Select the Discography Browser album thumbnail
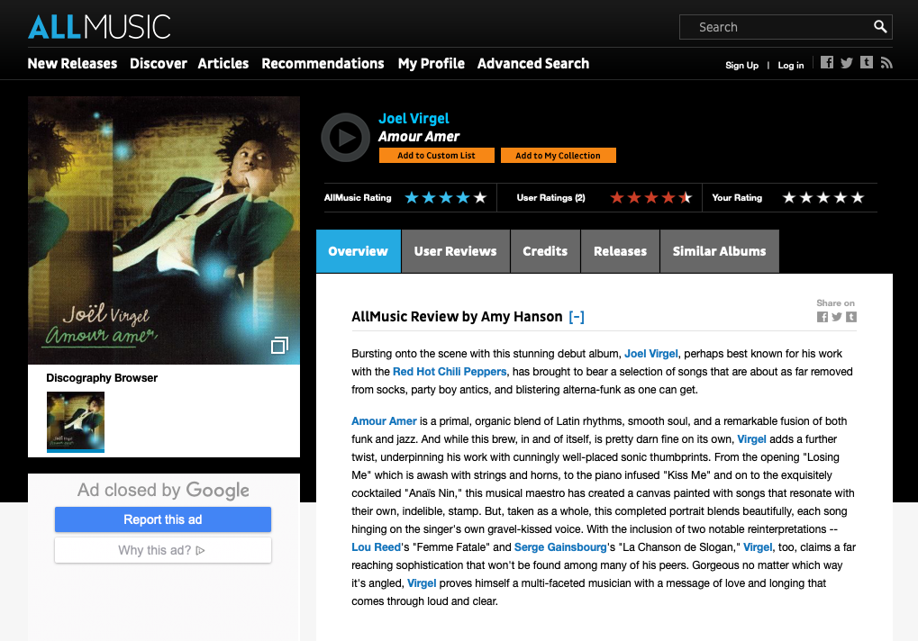This screenshot has width=918, height=641. (x=76, y=421)
